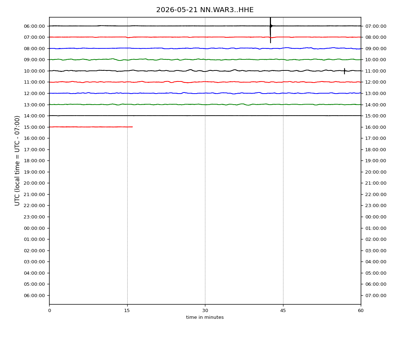Click the 07:00:00 label at top right
Viewport: 410px width, 338px height.
(x=375, y=26)
